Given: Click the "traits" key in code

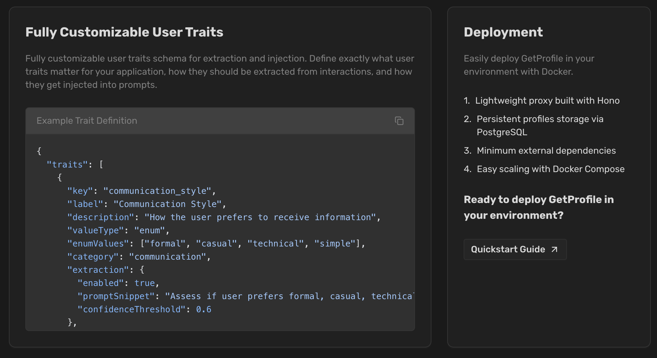Looking at the screenshot, I should pyautogui.click(x=67, y=165).
